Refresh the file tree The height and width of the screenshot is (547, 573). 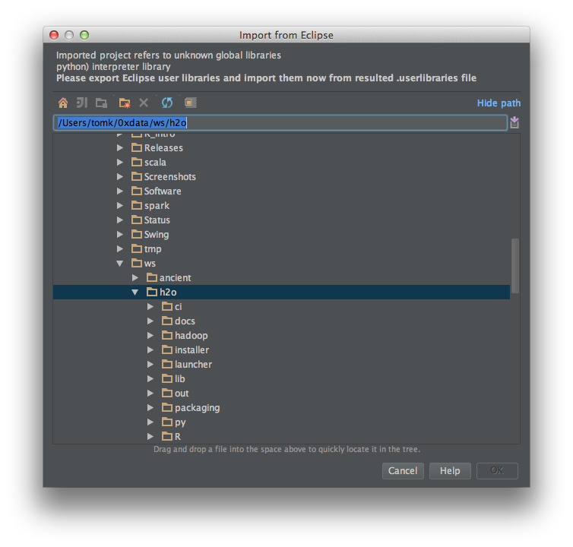coord(167,103)
